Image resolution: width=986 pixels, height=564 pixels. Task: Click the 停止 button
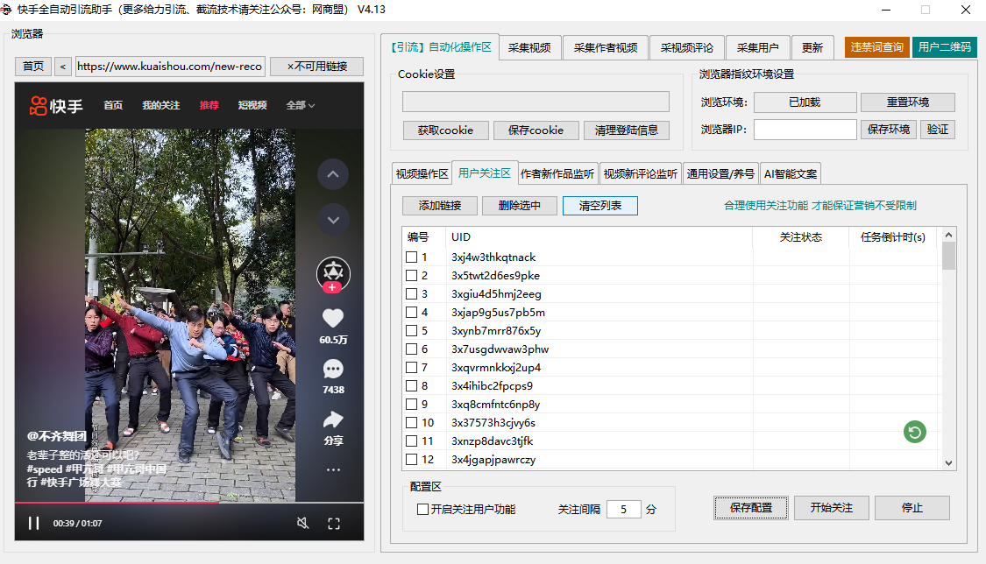pos(912,508)
